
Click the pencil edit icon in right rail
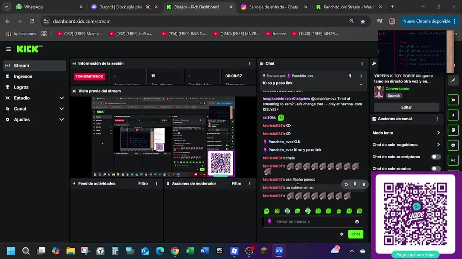click(453, 81)
